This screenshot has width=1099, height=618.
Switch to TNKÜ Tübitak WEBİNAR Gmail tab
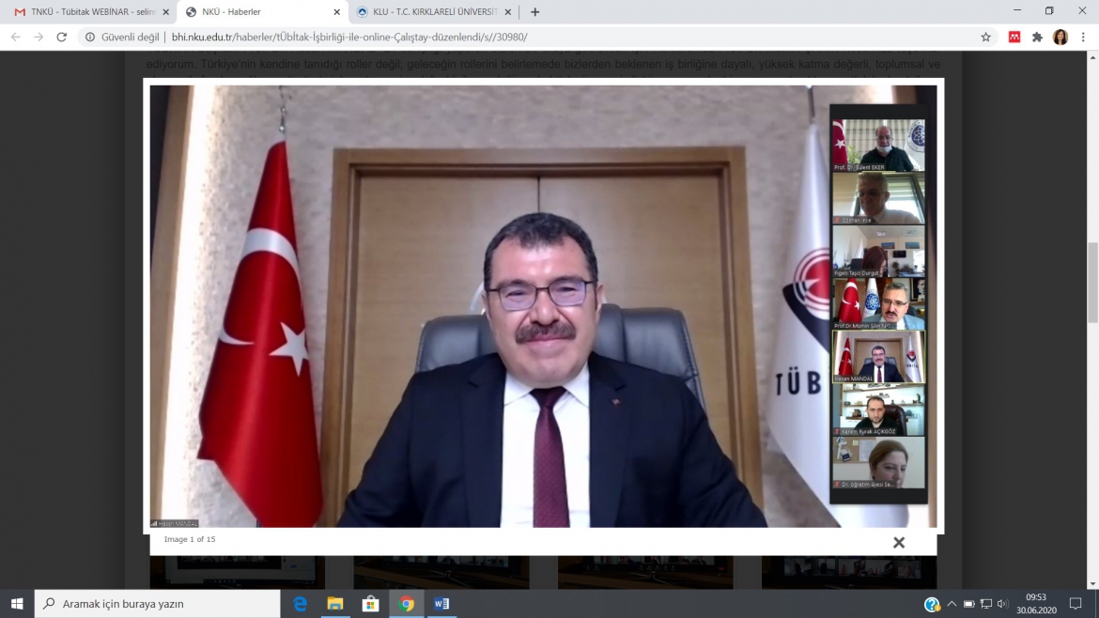pyautogui.click(x=89, y=12)
